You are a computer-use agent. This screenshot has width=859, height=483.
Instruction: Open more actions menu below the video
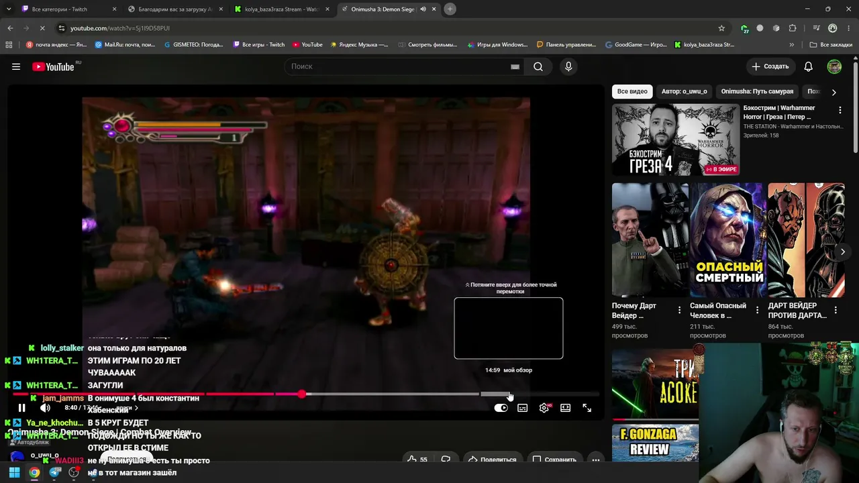[x=595, y=460]
